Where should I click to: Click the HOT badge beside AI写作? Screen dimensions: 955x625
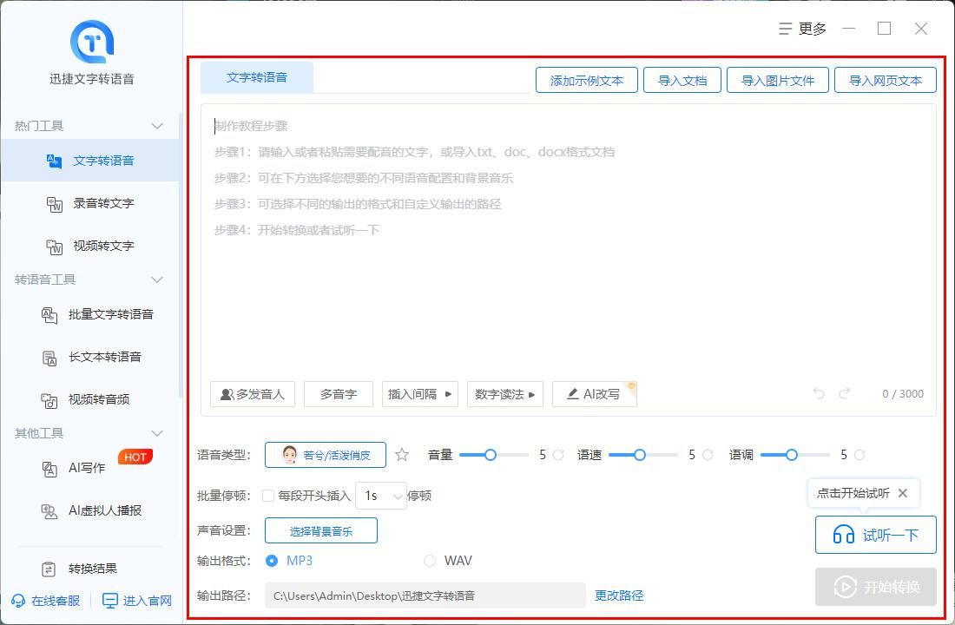coord(135,457)
